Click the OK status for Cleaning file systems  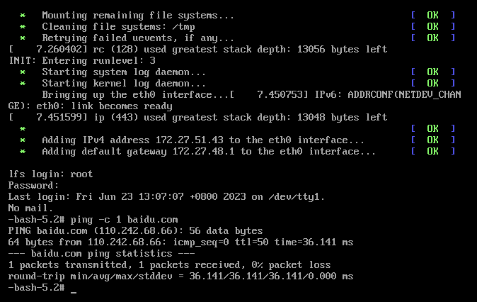(432, 26)
